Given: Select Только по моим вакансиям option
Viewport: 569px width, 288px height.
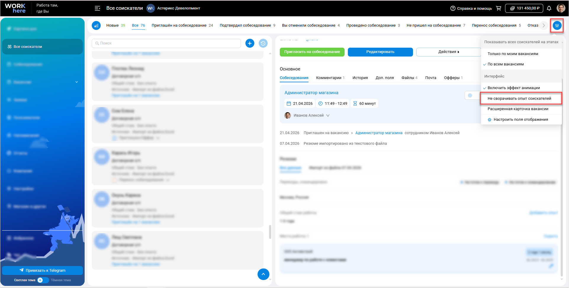Looking at the screenshot, I should [521, 54].
